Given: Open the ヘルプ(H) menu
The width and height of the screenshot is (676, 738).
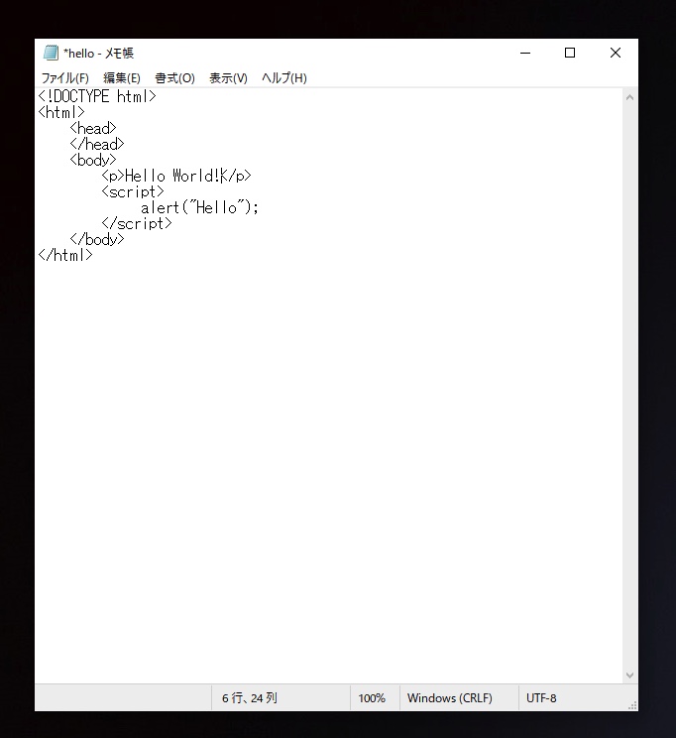Looking at the screenshot, I should (283, 78).
